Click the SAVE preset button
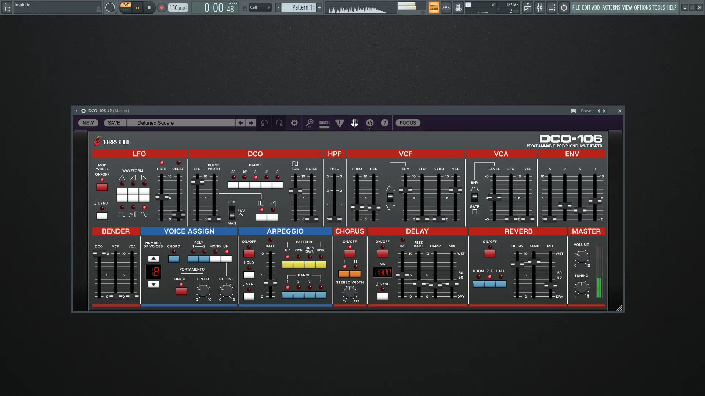 click(x=114, y=123)
